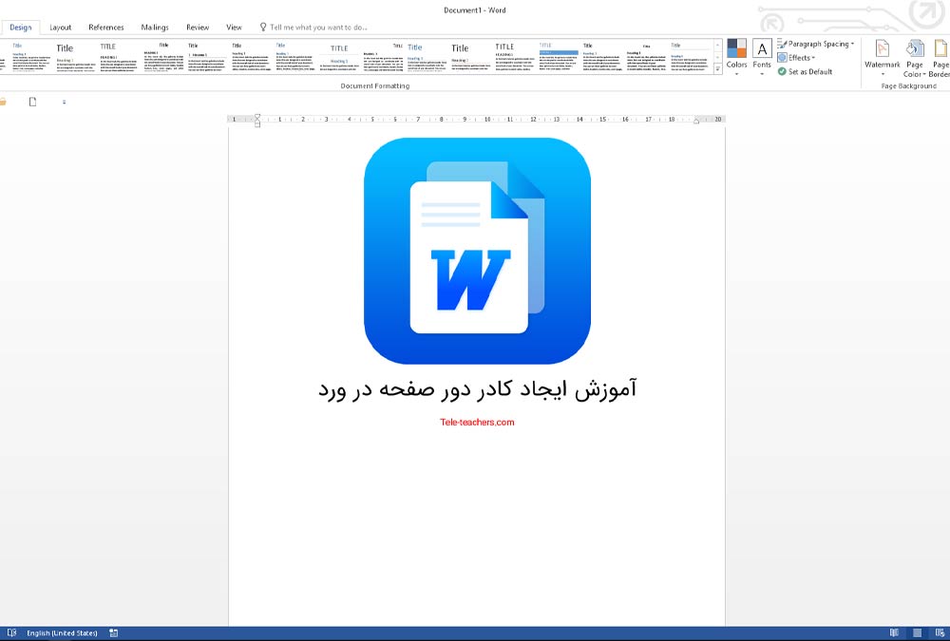Click the 'Tell me what you want to do' box
Image resolution: width=950 pixels, height=641 pixels.
coord(313,28)
